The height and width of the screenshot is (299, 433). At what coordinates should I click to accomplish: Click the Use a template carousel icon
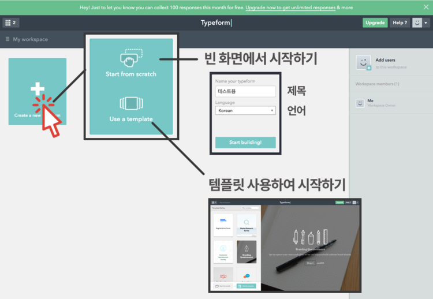[x=131, y=103]
